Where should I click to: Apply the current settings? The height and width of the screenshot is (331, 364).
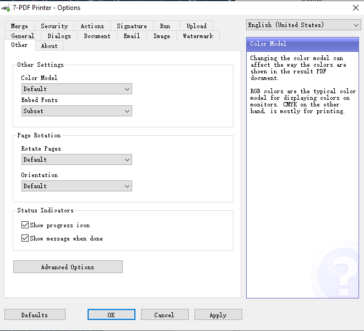(218, 314)
